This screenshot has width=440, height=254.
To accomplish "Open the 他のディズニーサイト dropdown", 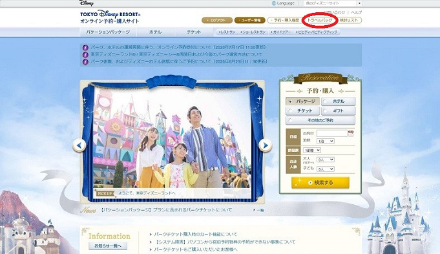I will point(333,3).
